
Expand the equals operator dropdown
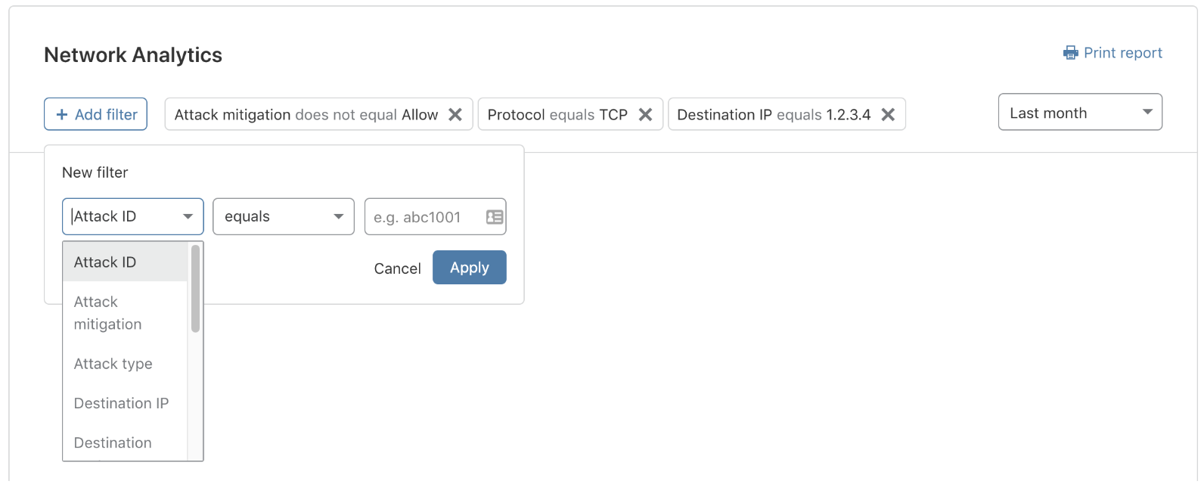pyautogui.click(x=283, y=217)
